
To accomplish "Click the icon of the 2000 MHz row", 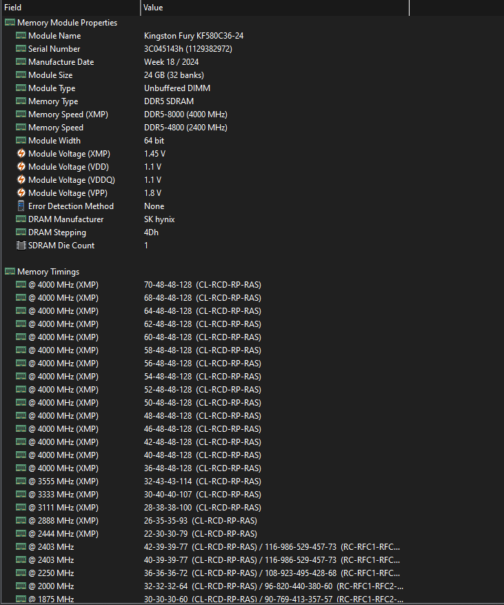I will 21,586.
